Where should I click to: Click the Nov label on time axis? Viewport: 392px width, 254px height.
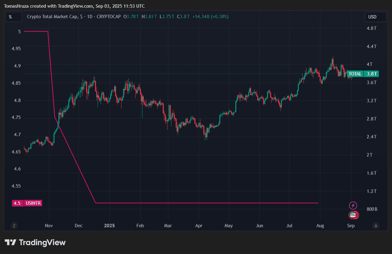coord(49,226)
